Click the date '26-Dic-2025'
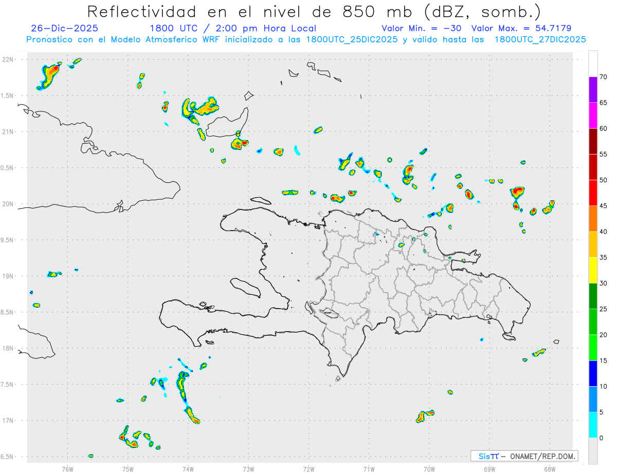The height and width of the screenshot is (476, 617). (64, 28)
